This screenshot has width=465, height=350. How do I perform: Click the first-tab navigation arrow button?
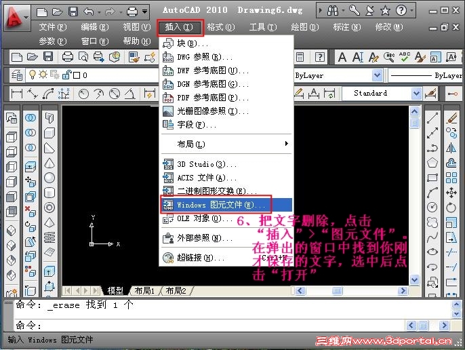tap(67, 290)
